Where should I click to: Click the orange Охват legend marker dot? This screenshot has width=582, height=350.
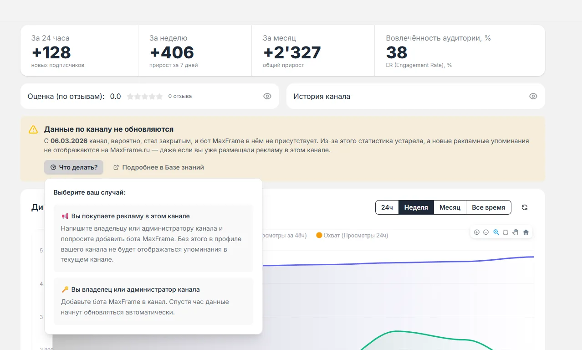point(319,235)
